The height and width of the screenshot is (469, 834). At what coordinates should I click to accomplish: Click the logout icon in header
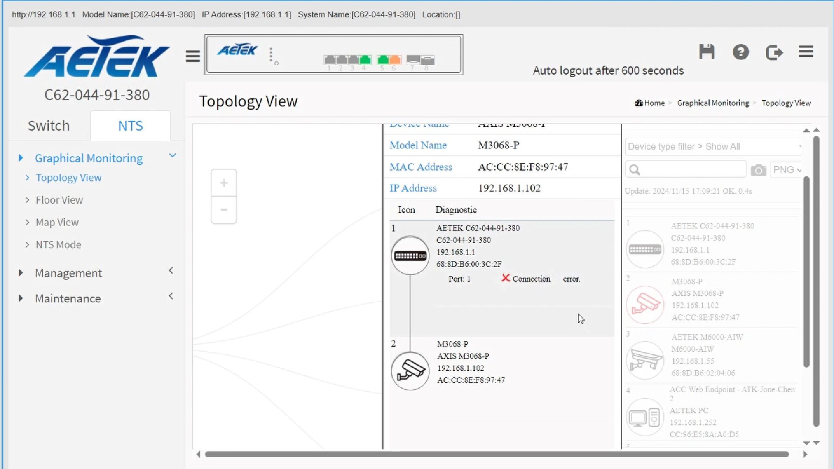[774, 53]
